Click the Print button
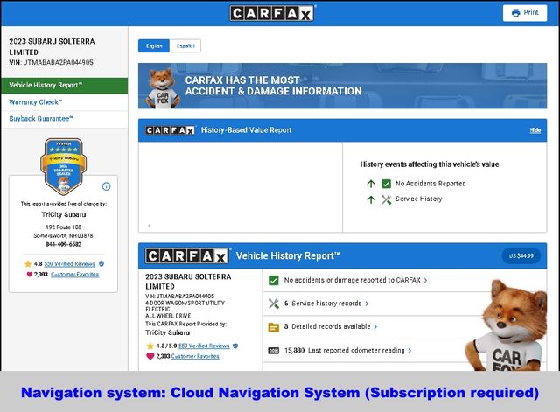 [525, 13]
